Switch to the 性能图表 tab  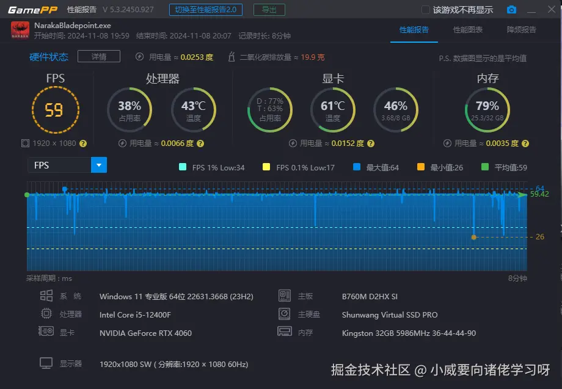468,30
